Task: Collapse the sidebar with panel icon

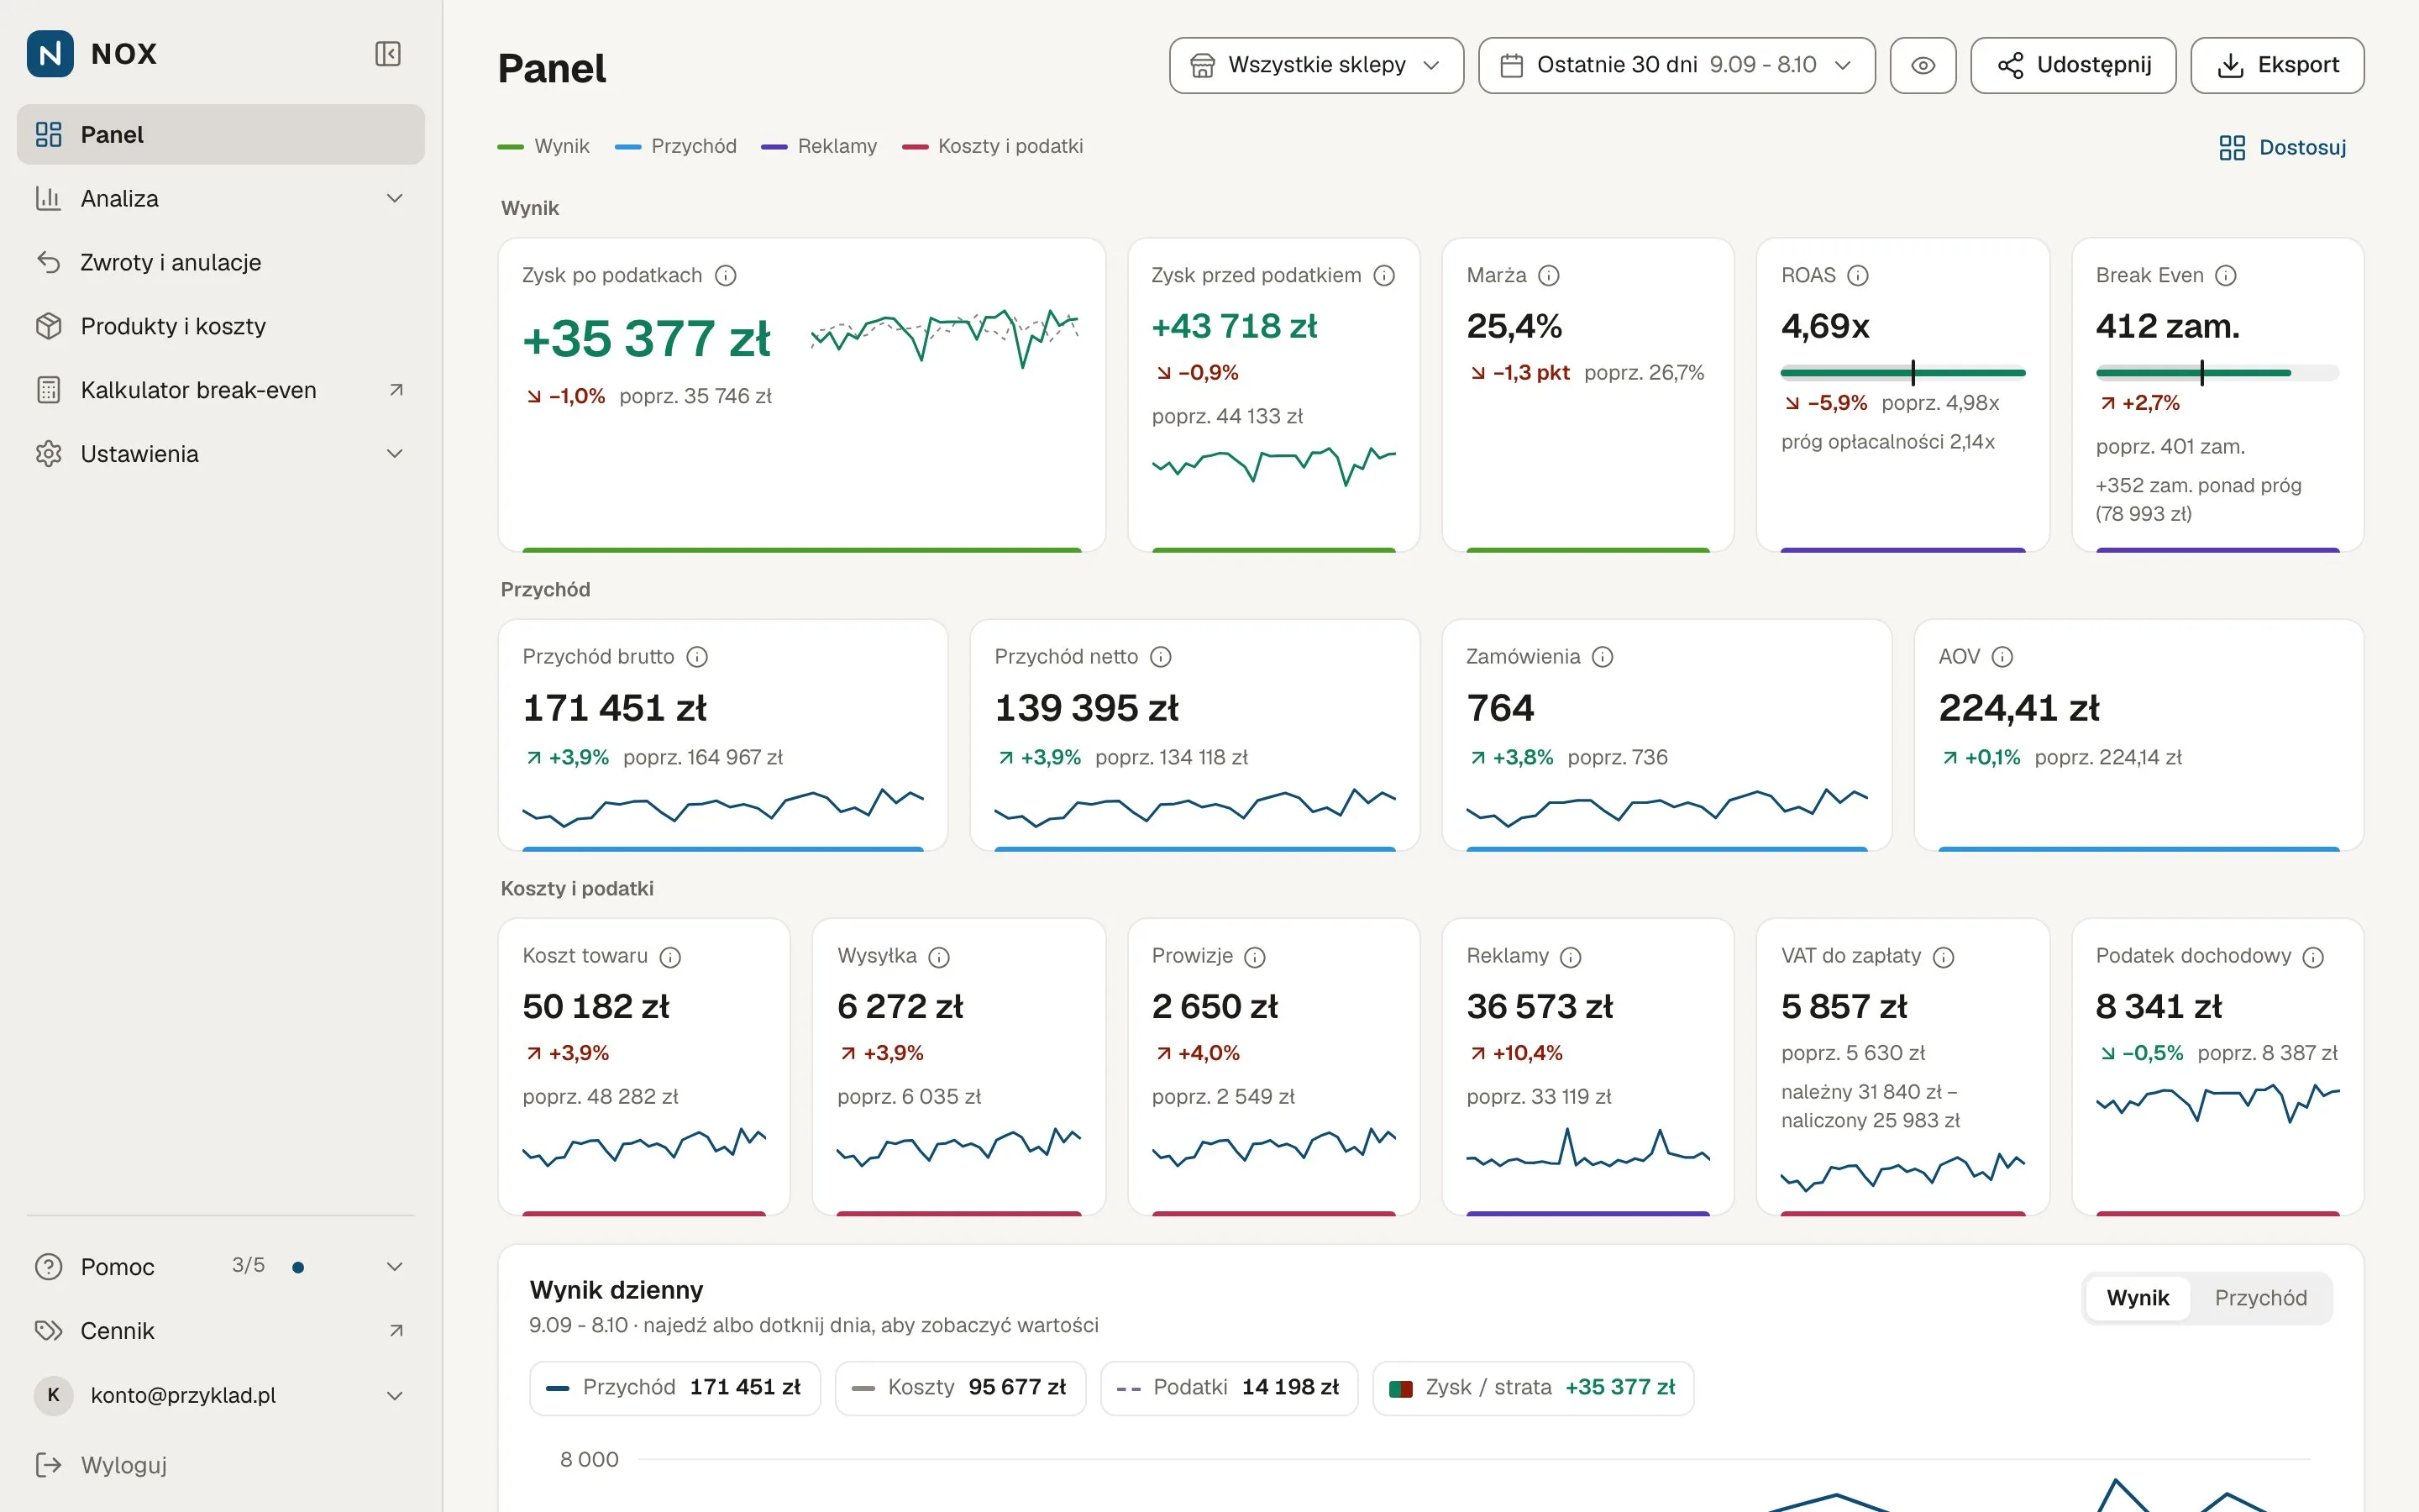Action: (x=388, y=54)
